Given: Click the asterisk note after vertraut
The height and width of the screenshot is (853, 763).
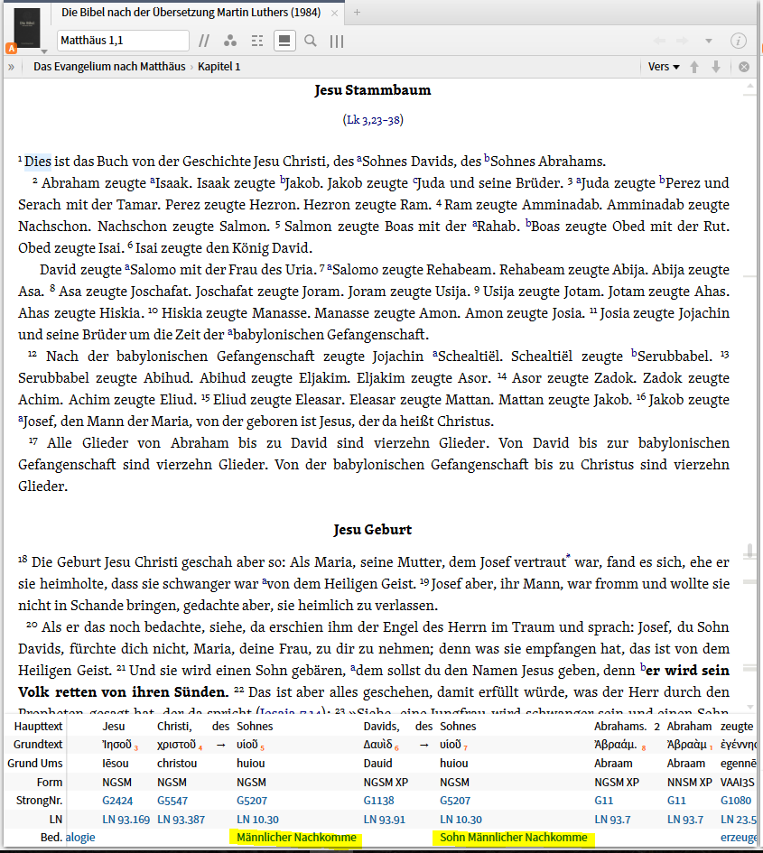Looking at the screenshot, I should click(568, 557).
